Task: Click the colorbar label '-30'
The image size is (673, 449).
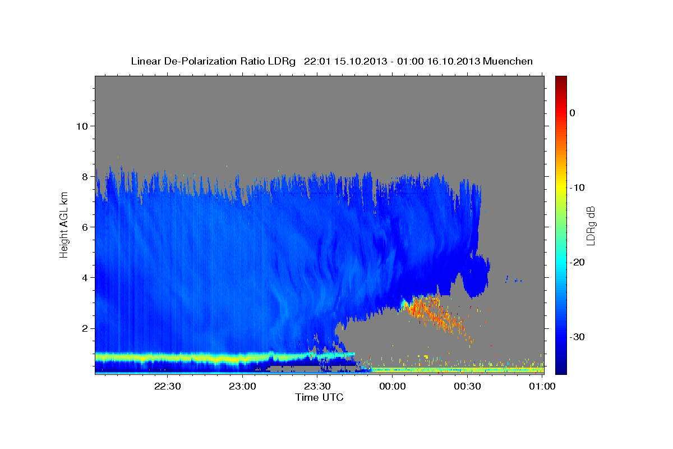Action: pyautogui.click(x=578, y=337)
